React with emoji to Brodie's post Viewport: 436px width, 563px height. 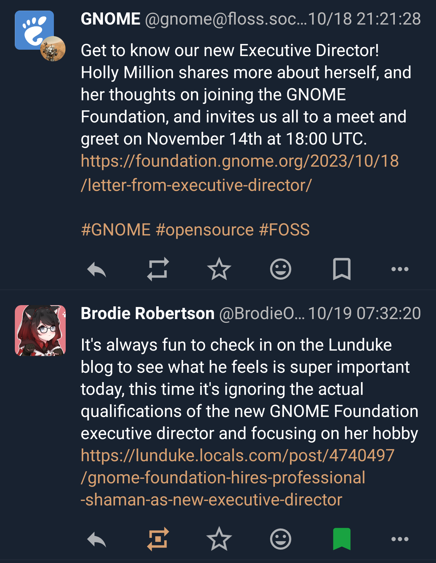(281, 539)
